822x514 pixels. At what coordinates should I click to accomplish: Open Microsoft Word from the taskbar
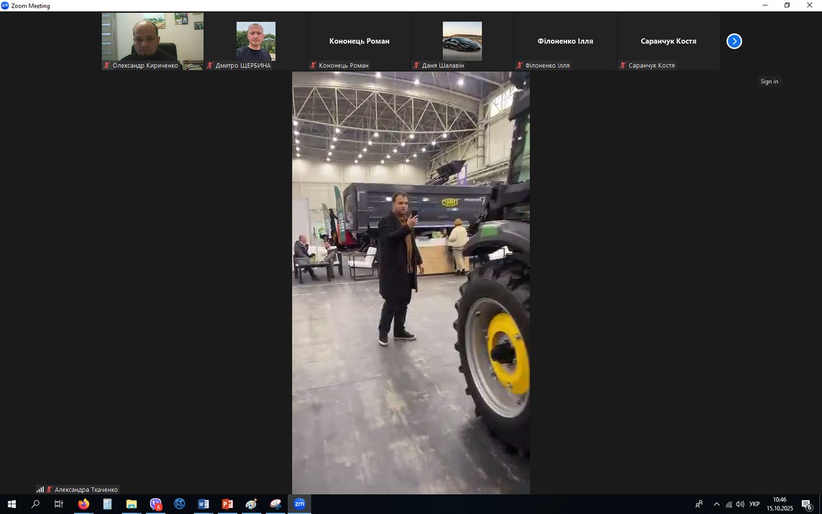tap(203, 504)
